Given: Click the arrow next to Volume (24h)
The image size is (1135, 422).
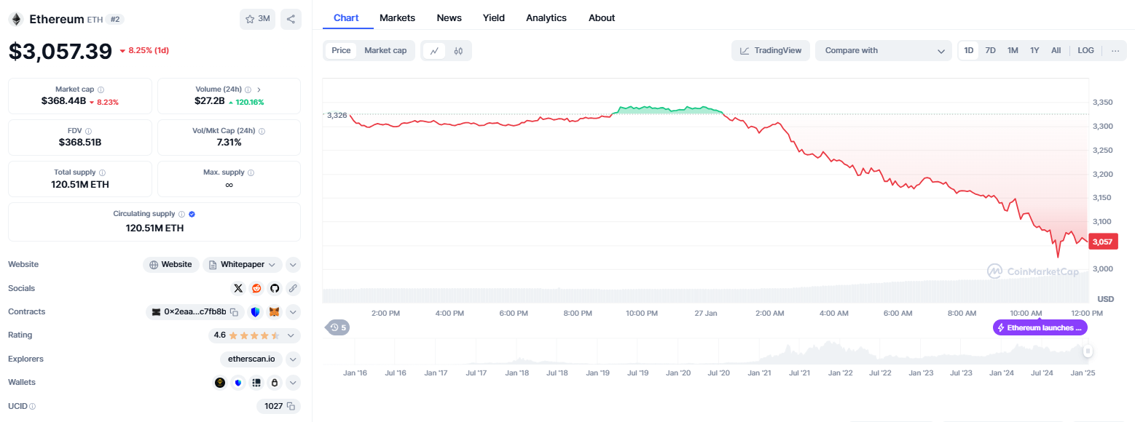Looking at the screenshot, I should pyautogui.click(x=259, y=89).
